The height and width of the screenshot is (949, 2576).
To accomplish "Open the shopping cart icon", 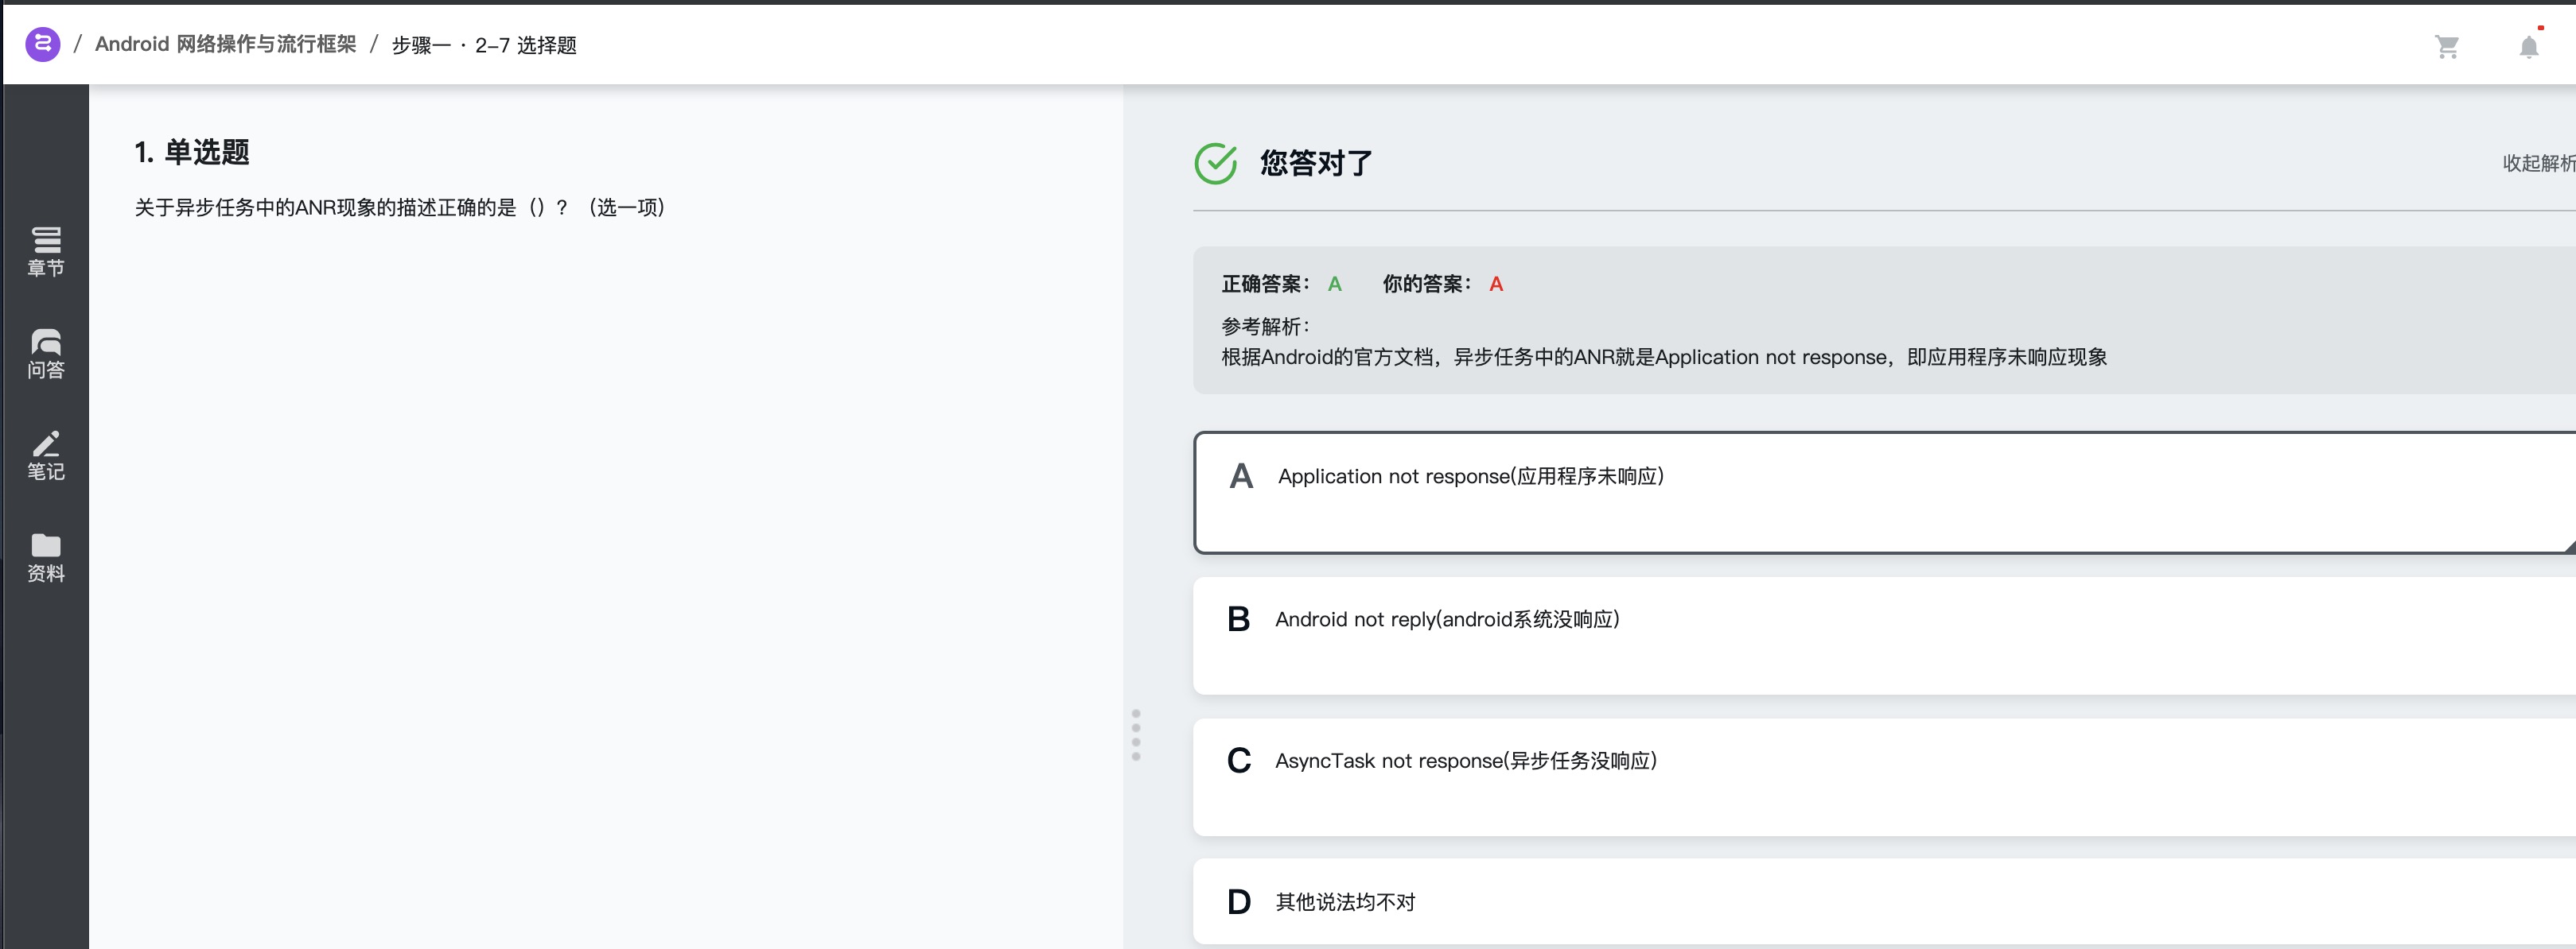I will tap(2447, 47).
